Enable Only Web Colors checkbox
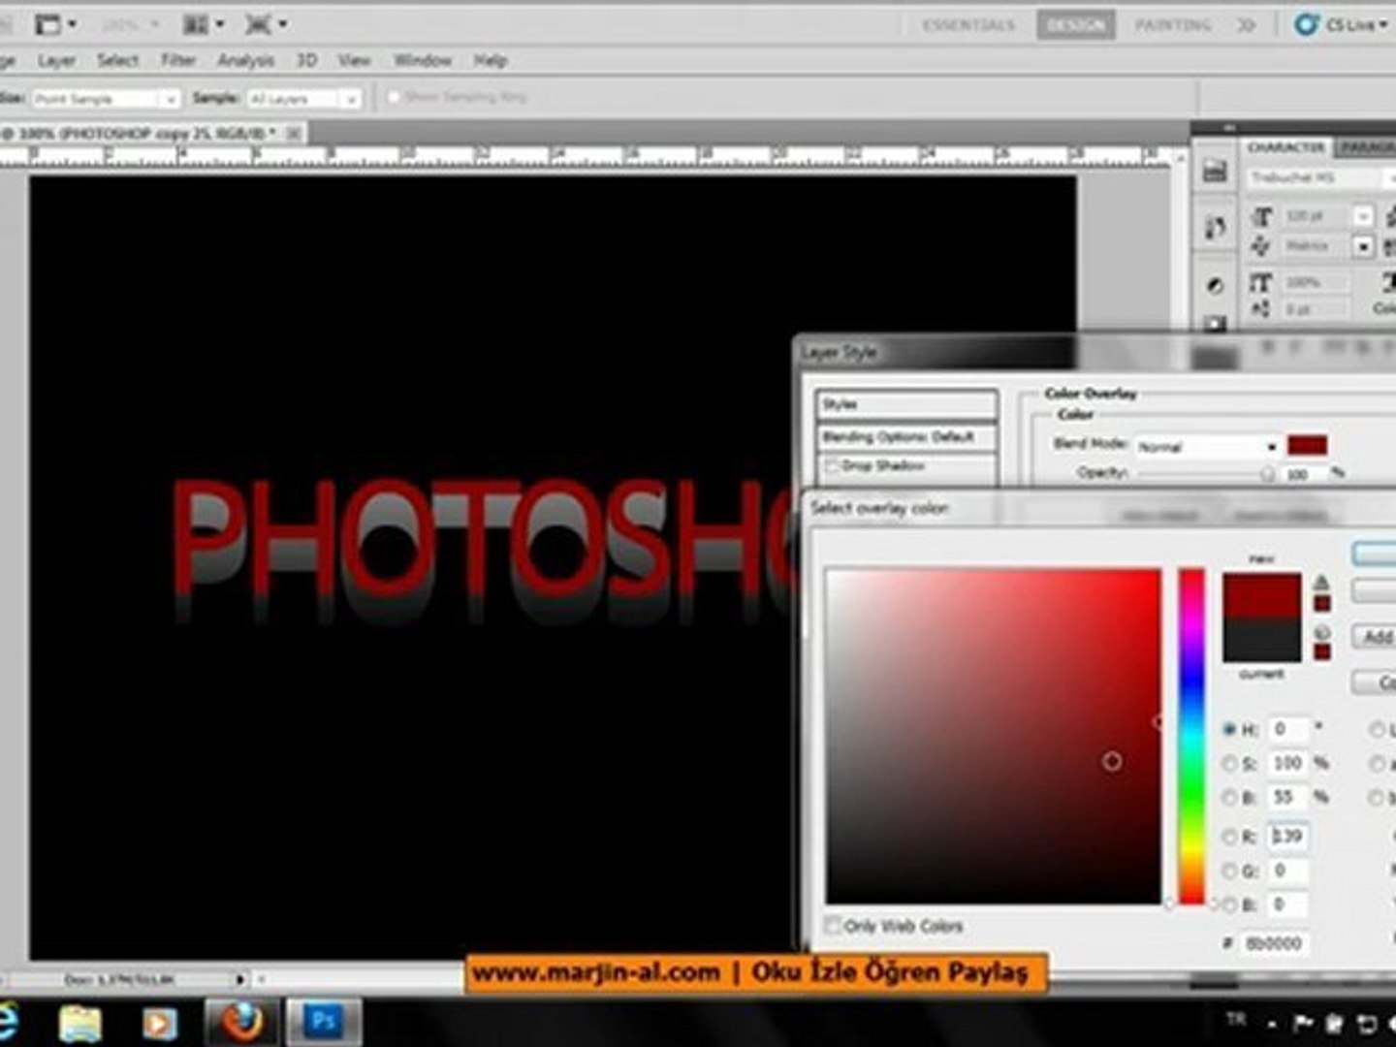 (x=833, y=926)
